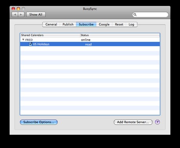Focus the preferences search field
The image size is (180, 148).
point(150,14)
